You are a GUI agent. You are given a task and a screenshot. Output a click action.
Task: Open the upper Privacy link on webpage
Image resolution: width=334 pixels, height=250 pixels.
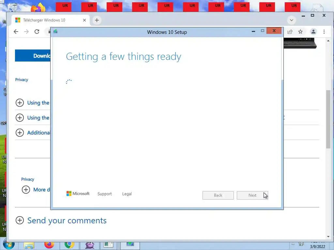coord(22,80)
